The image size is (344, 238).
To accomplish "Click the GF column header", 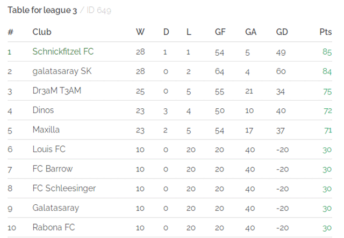I will 220,32.
